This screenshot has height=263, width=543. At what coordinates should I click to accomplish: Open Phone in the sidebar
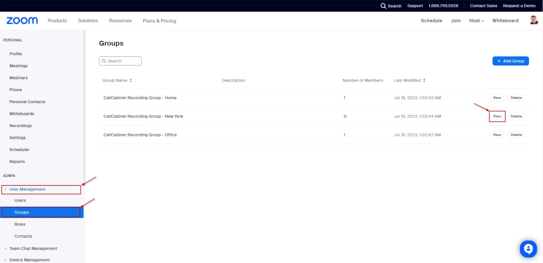[x=16, y=90]
